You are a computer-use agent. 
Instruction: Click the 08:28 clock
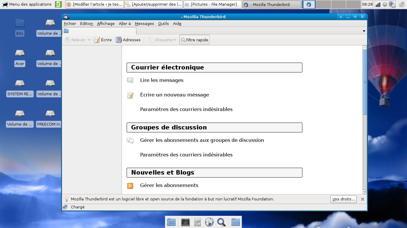367,4
